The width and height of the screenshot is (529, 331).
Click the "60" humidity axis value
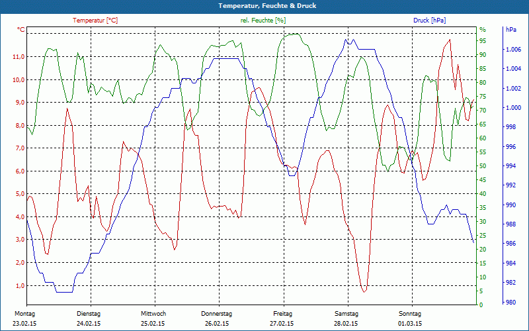click(483, 138)
